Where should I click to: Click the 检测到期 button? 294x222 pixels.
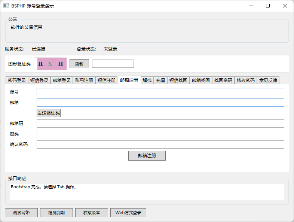pyautogui.click(x=56, y=213)
